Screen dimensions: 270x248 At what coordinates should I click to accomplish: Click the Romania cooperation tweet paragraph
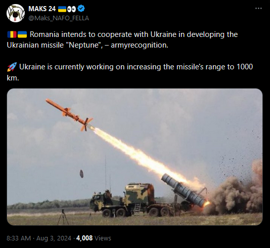pyautogui.click(x=122, y=39)
